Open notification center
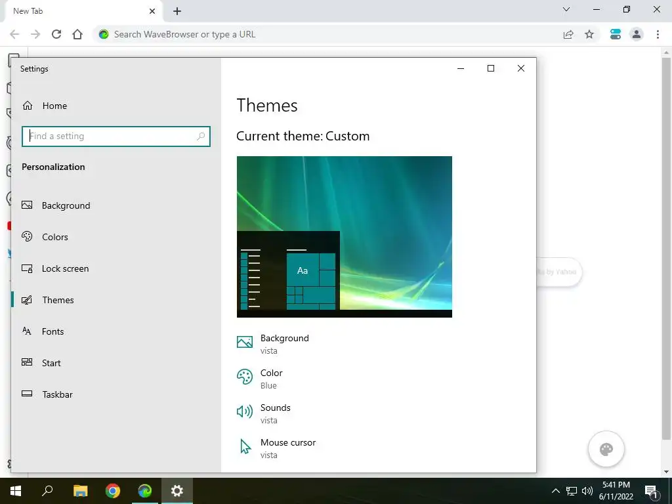Screen dimensions: 672x504 pyautogui.click(x=651, y=491)
